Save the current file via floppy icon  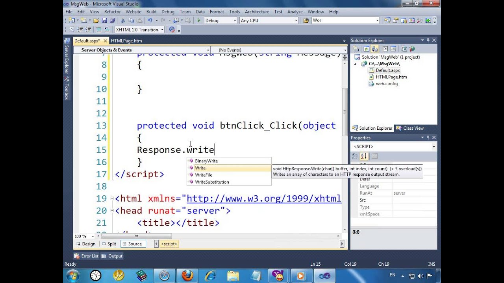tap(104, 20)
